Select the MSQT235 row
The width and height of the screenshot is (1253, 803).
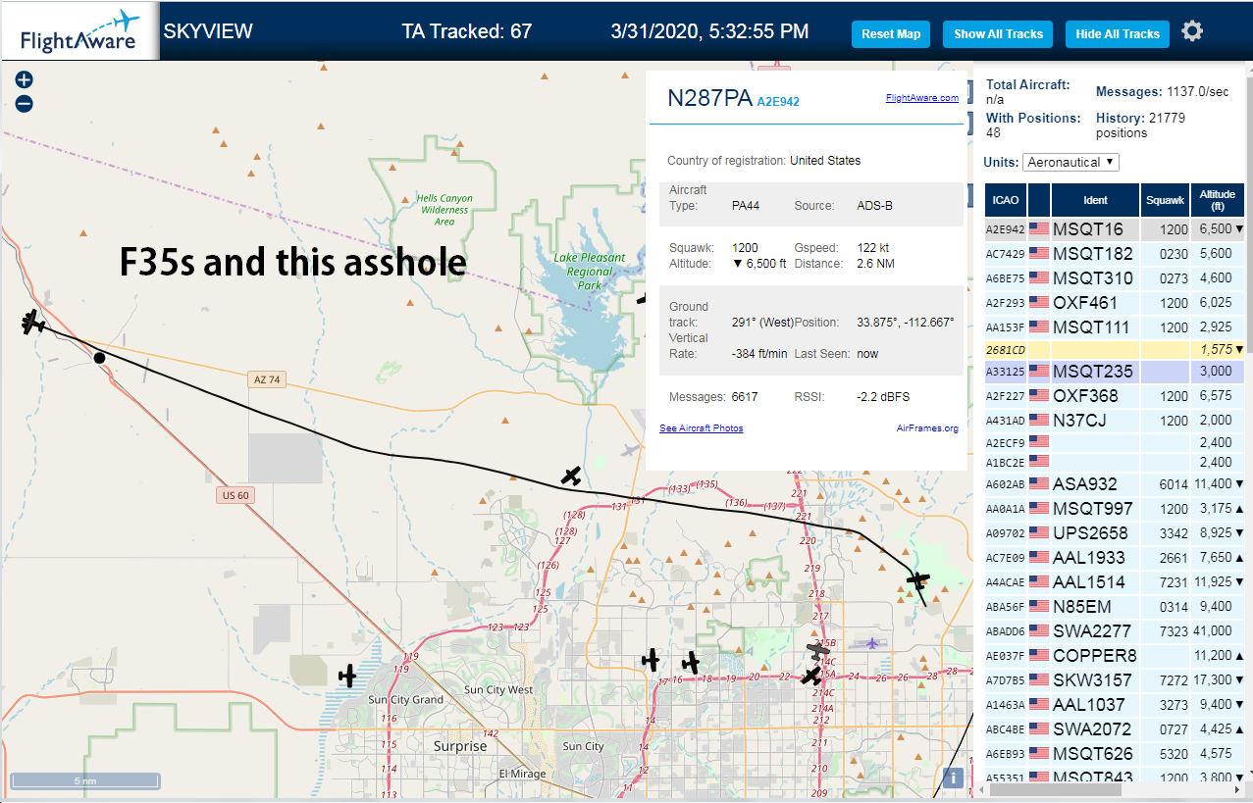[1114, 372]
